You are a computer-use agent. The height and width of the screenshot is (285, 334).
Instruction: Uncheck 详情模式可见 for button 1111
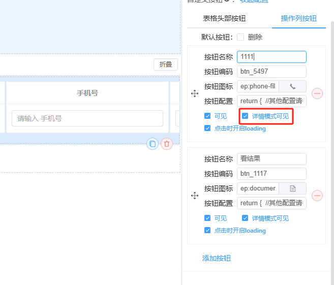(x=245, y=116)
